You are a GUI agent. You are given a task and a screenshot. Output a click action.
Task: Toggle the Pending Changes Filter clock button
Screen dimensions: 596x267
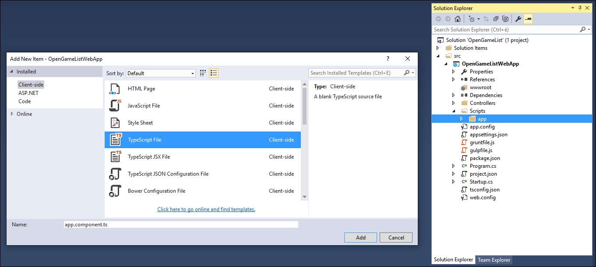click(x=471, y=19)
